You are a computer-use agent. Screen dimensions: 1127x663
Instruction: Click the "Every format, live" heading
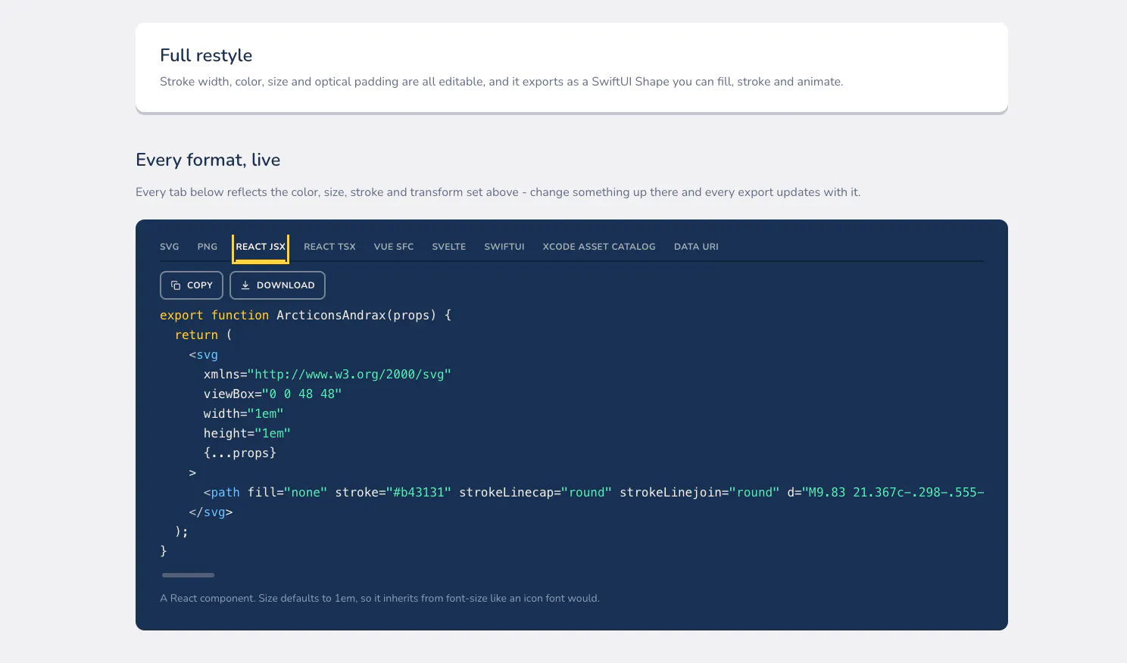pos(208,160)
